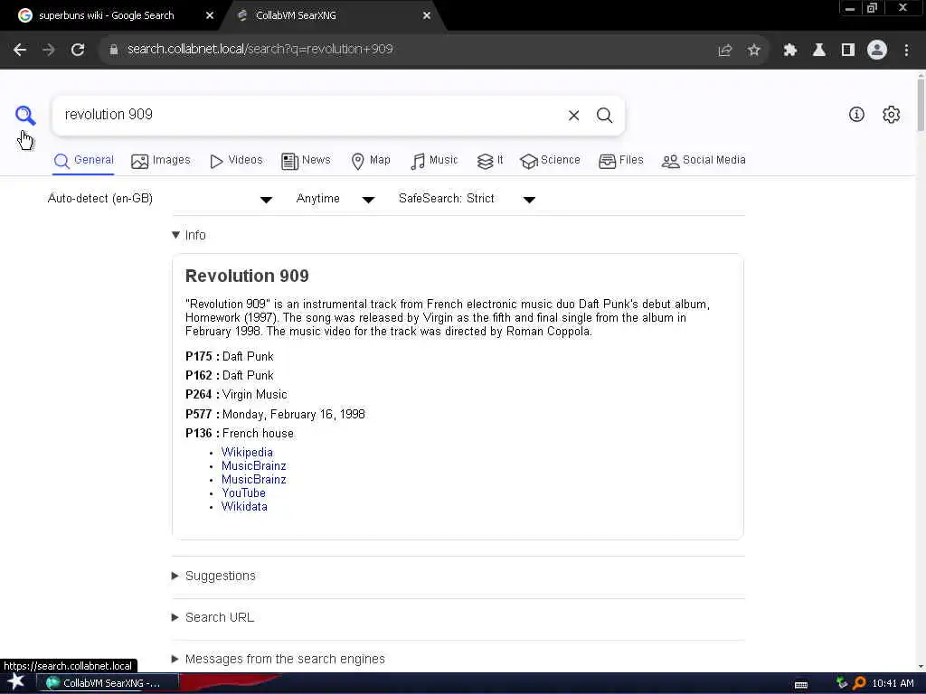
Task: Click the browser address bar URL
Action: coord(260,50)
